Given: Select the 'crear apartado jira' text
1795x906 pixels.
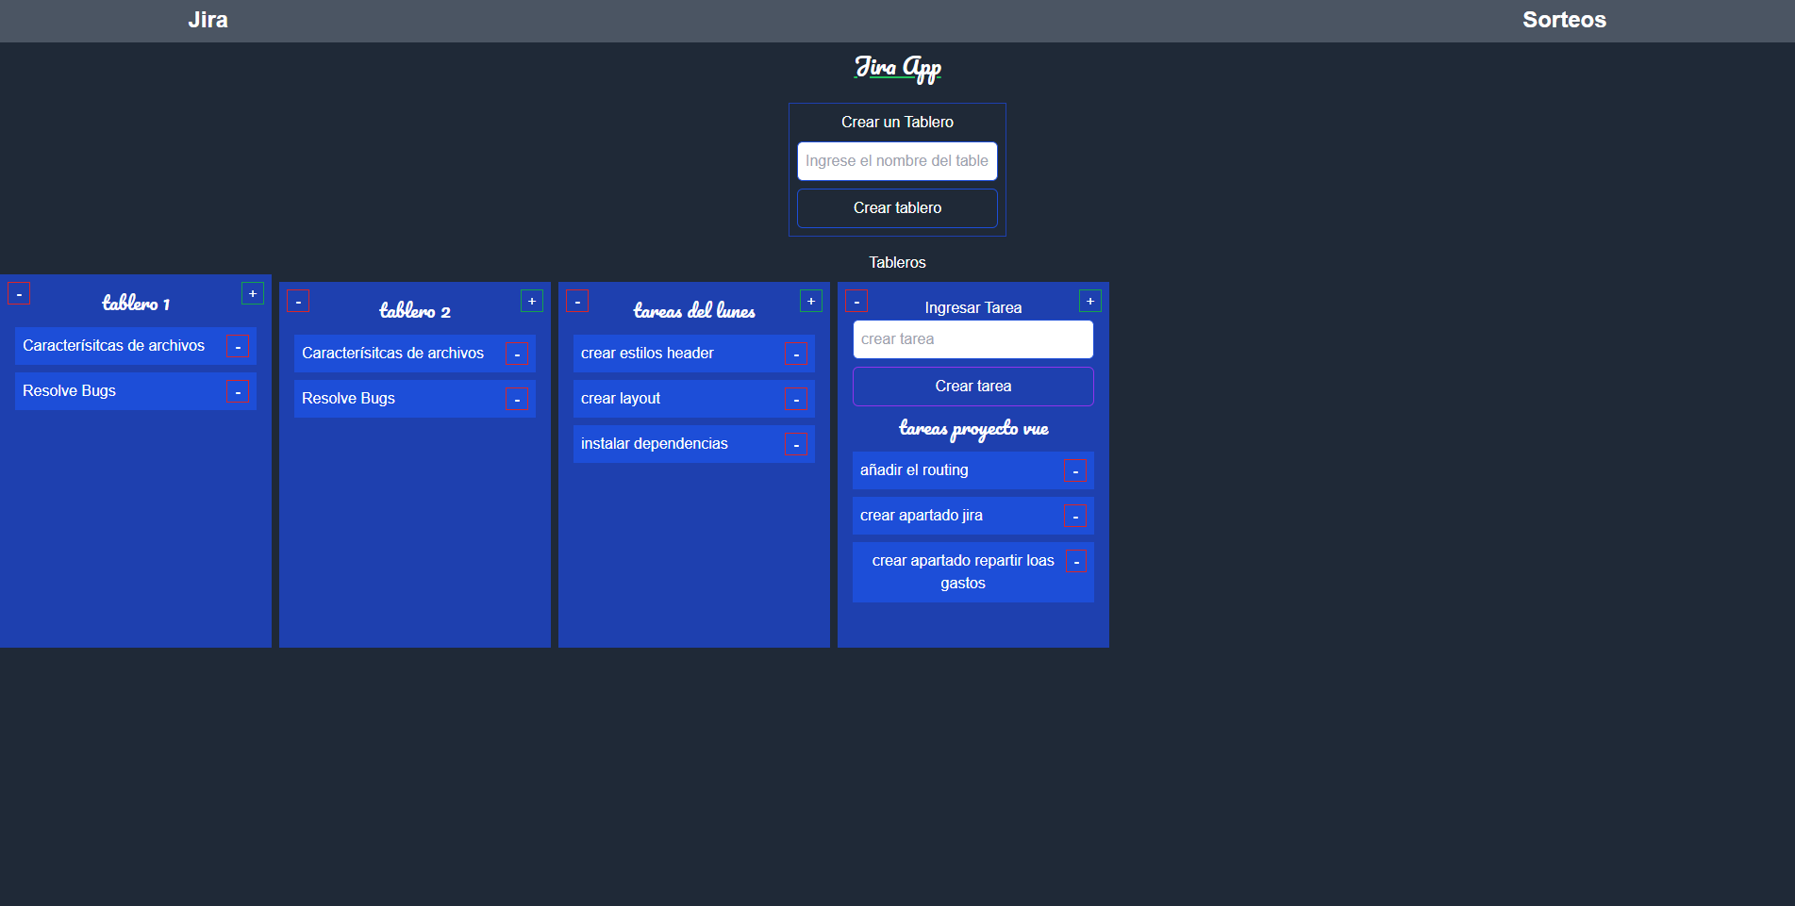Looking at the screenshot, I should click(x=922, y=516).
